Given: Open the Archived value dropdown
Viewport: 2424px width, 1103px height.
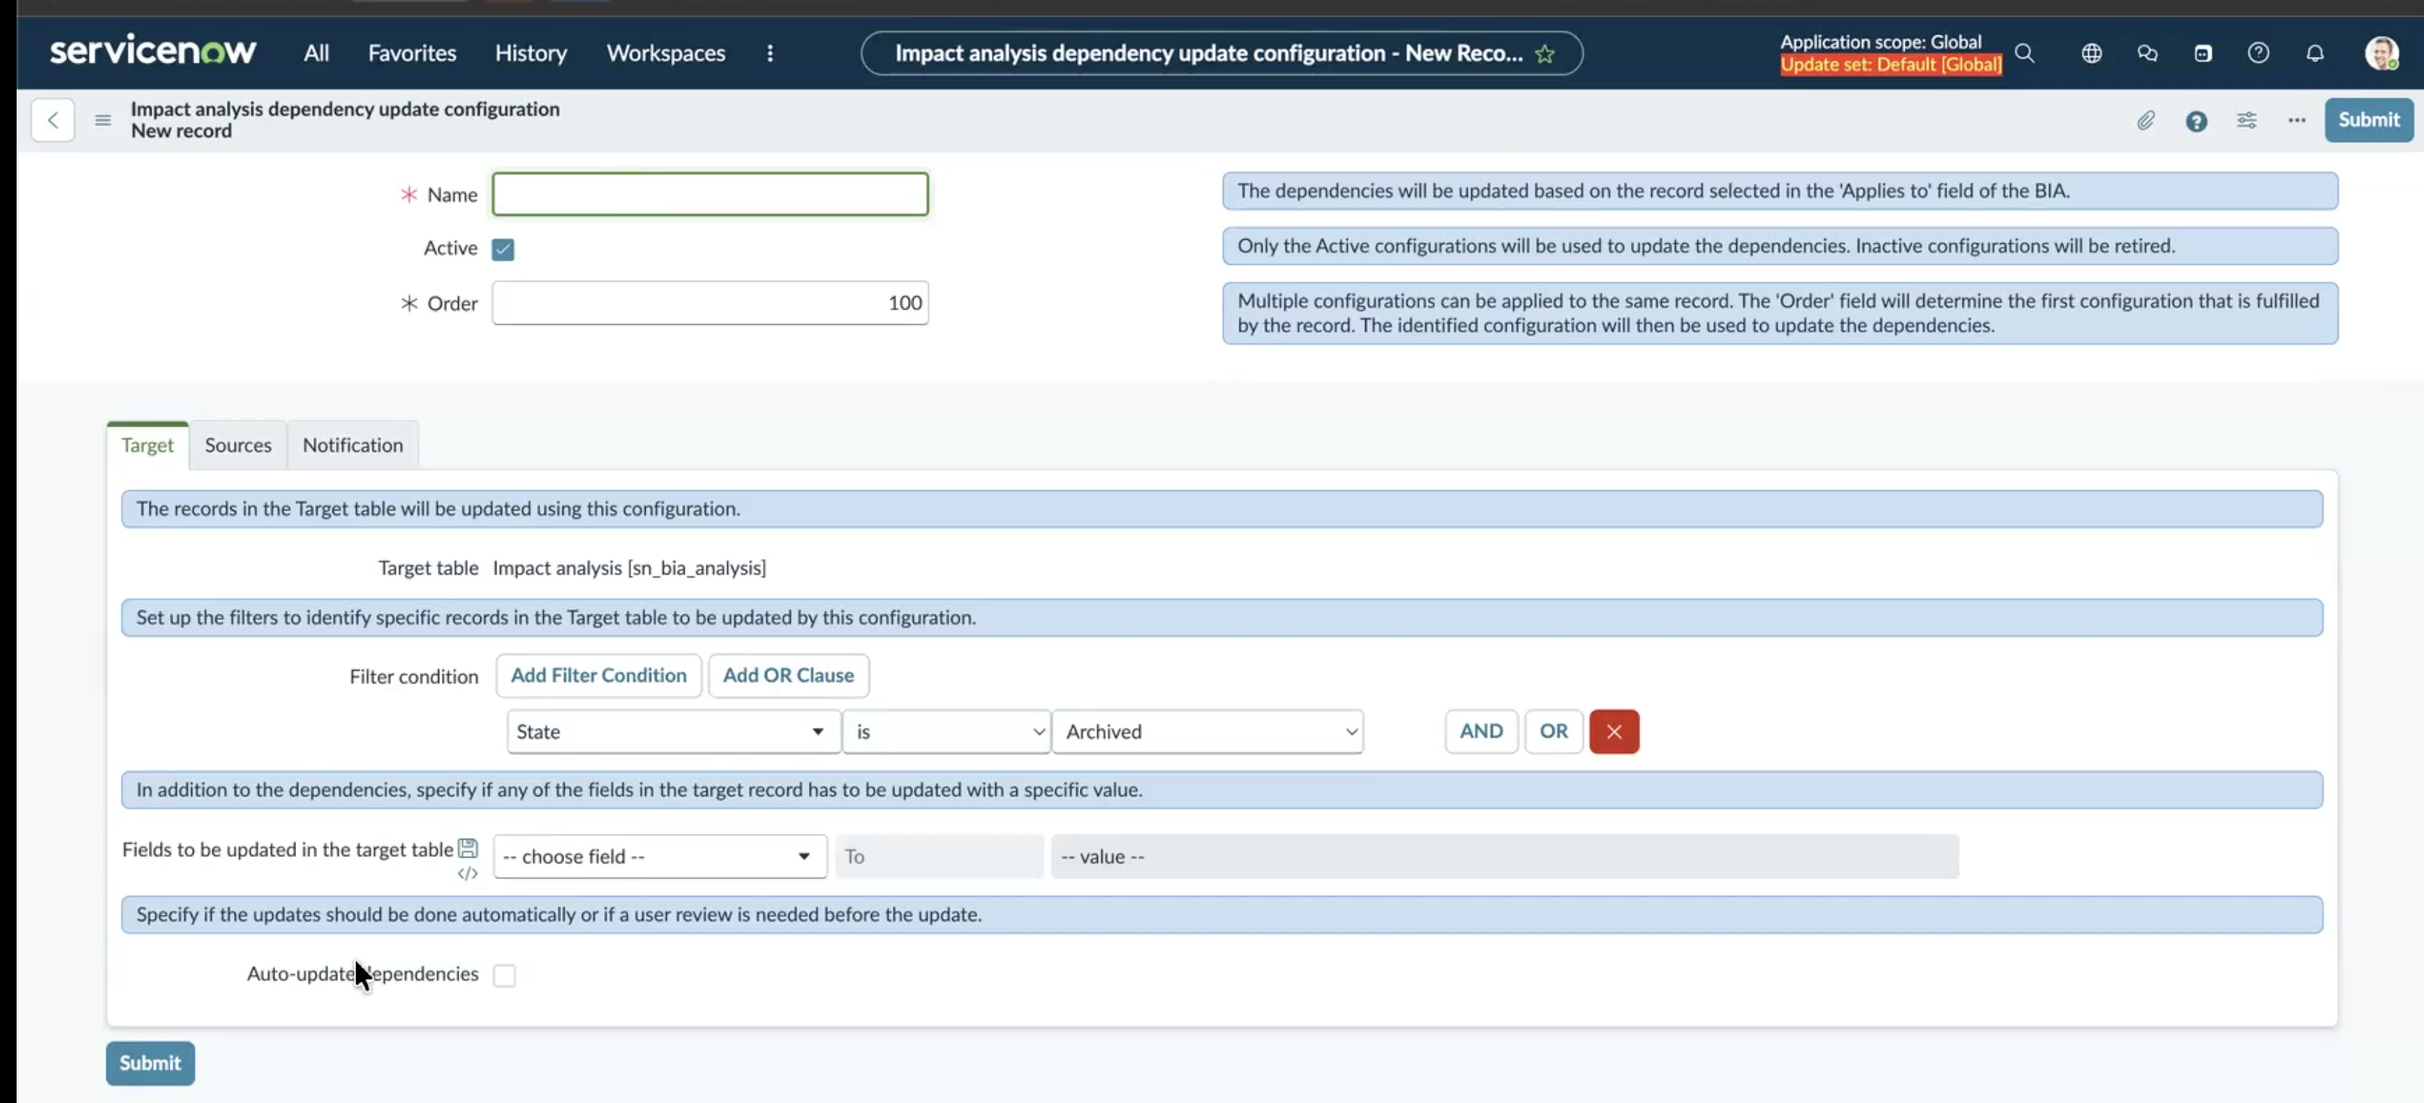Looking at the screenshot, I should tap(1207, 731).
